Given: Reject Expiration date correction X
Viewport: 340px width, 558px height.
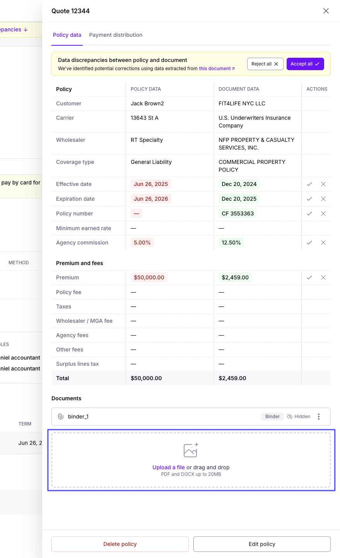Looking at the screenshot, I should (x=323, y=199).
